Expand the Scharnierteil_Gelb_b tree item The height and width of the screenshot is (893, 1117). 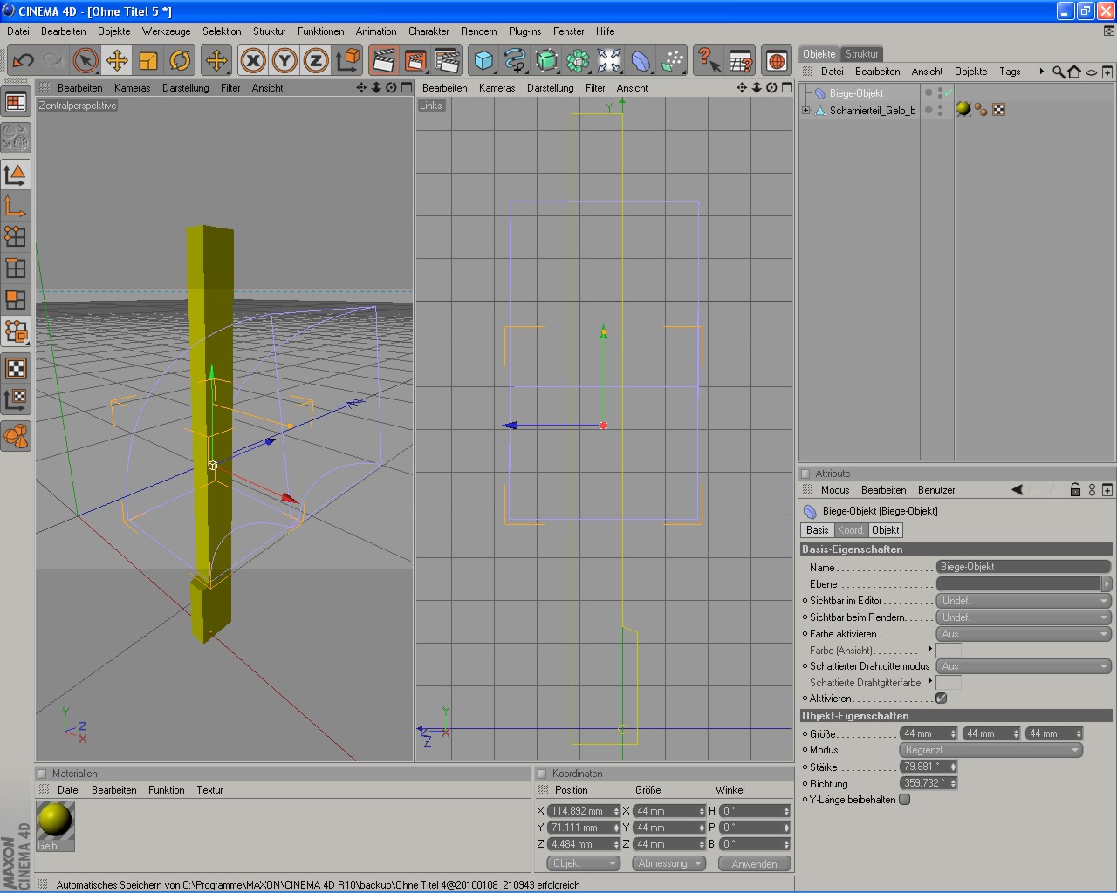click(x=806, y=111)
